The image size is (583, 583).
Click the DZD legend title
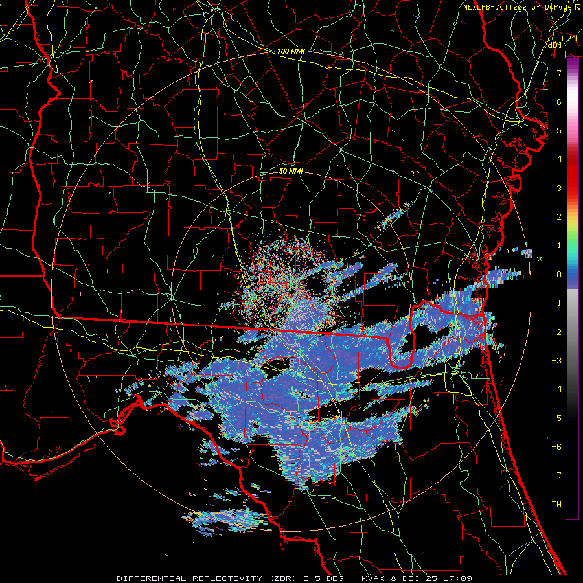569,39
